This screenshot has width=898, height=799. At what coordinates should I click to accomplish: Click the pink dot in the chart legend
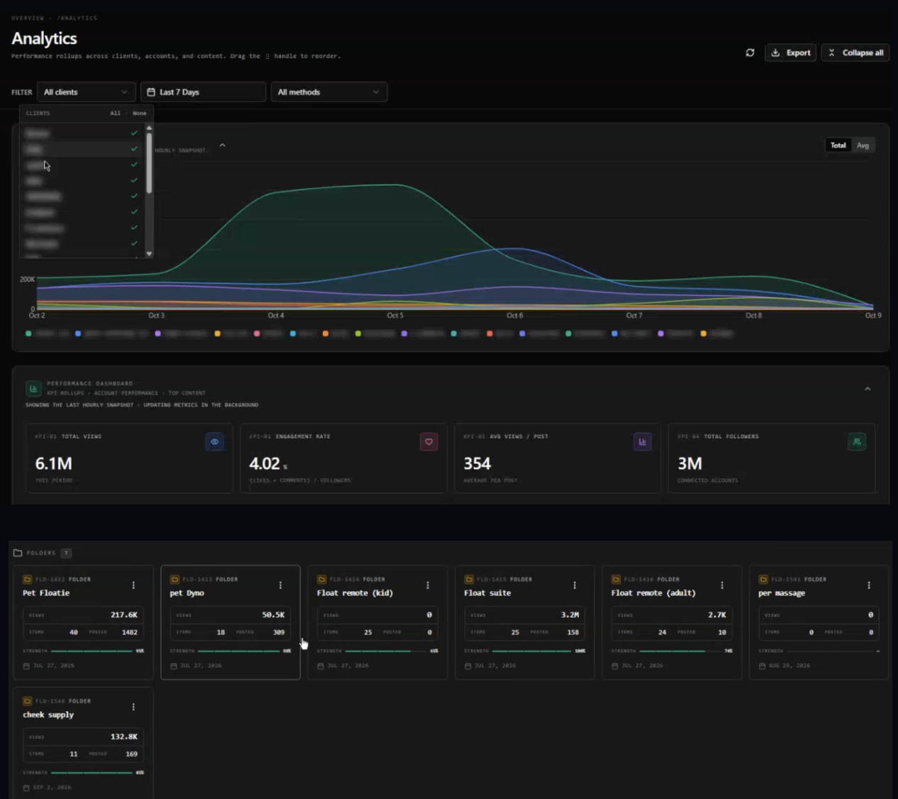257,334
